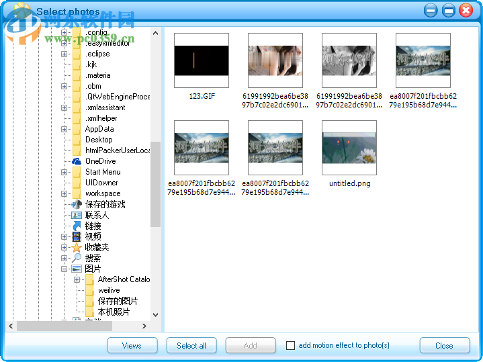
Task: Click the folder tree vertical scrollbar thumb
Action: pos(156,184)
